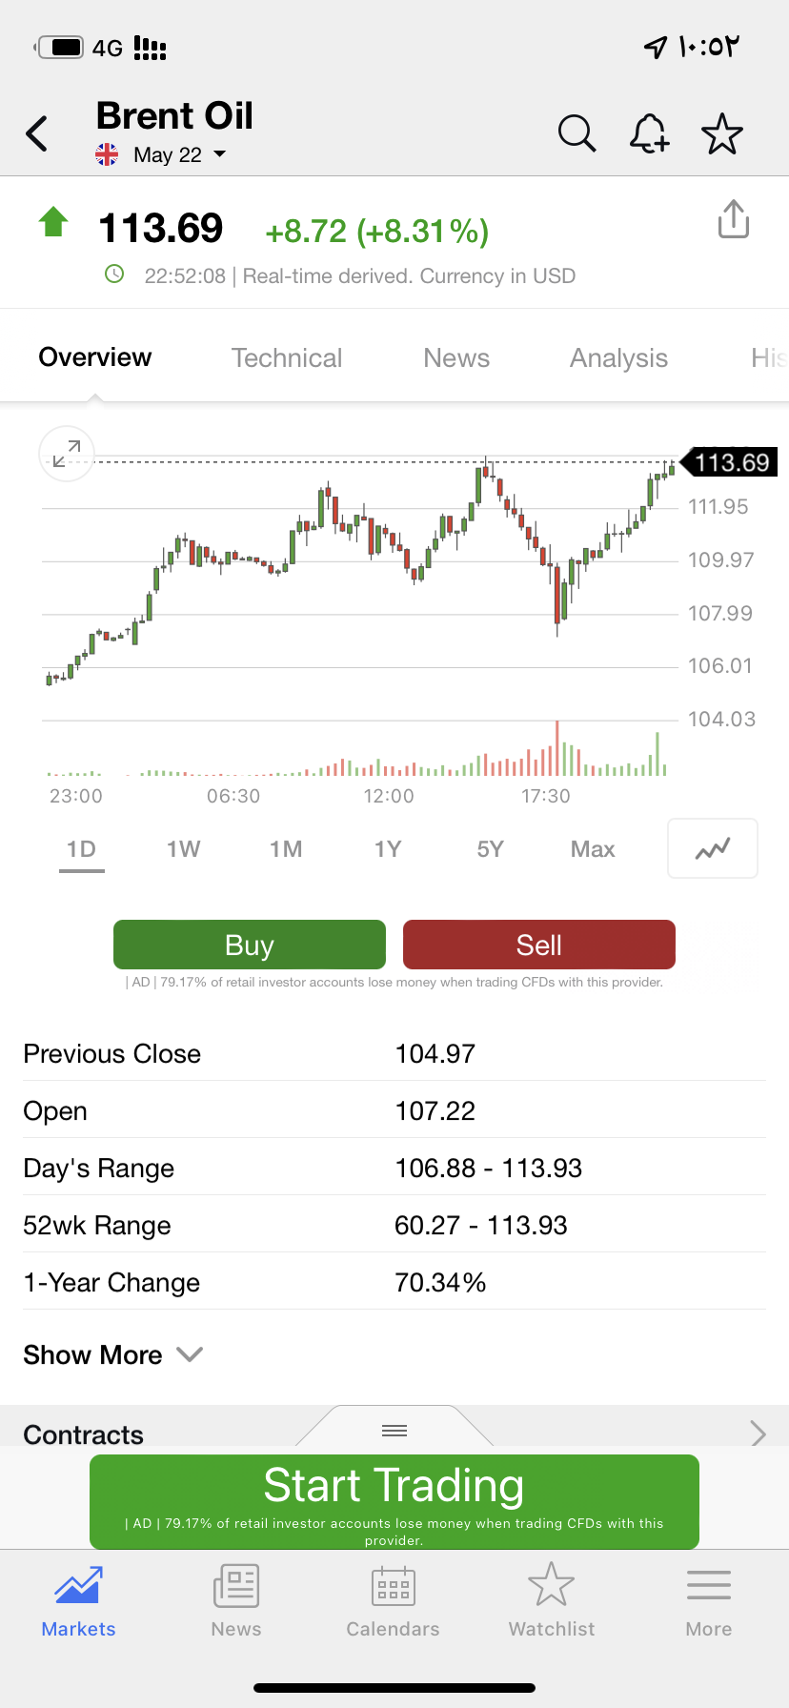Viewport: 789px width, 1708px height.
Task: Open the Calendars icon in bottom bar
Action: pyautogui.click(x=393, y=1601)
